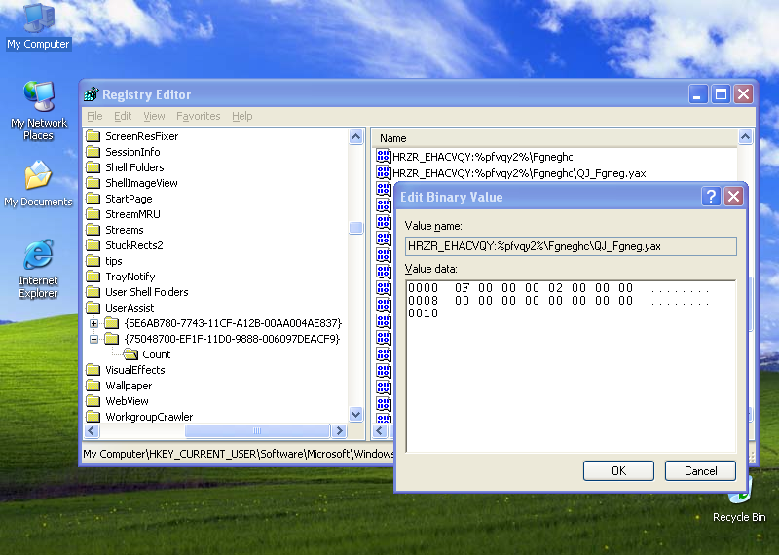The height and width of the screenshot is (555, 779).
Task: Select the tips folder icon
Action: tap(93, 261)
